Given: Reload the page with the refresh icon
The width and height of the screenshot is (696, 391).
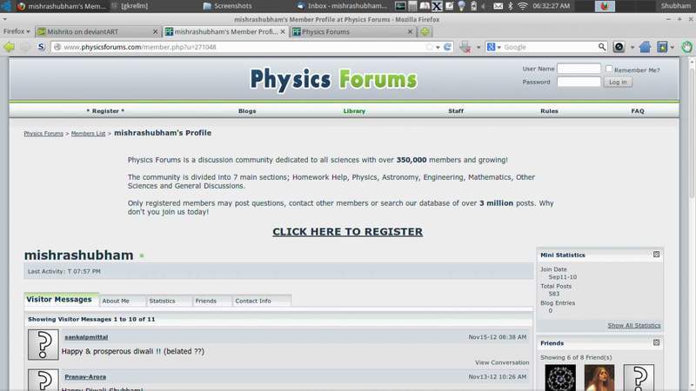Looking at the screenshot, I should [447, 47].
